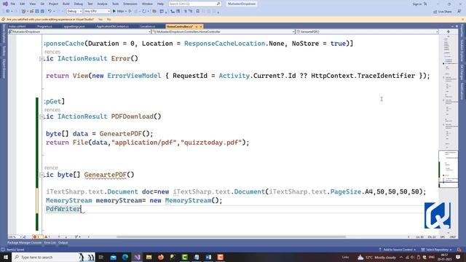Open the Git menu
466x262 pixels.
click(42, 4)
